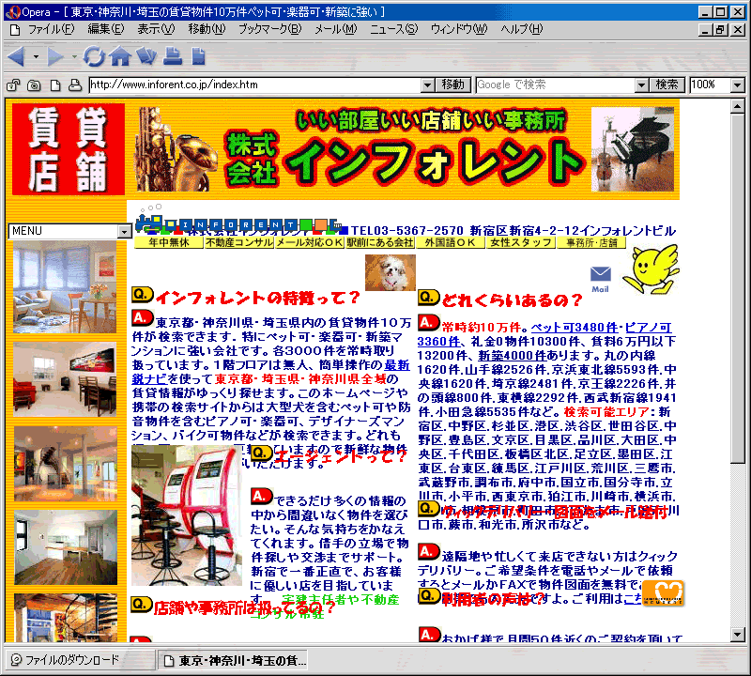Click the 不動産コンサル yellow button
Viewport: 751px width, 676px height.
point(239,243)
